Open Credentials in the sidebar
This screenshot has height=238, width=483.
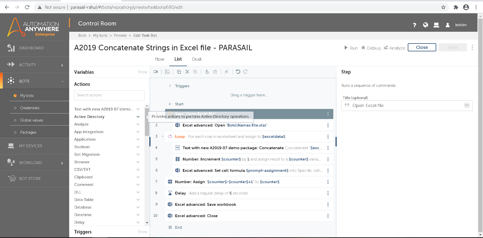tap(30, 108)
